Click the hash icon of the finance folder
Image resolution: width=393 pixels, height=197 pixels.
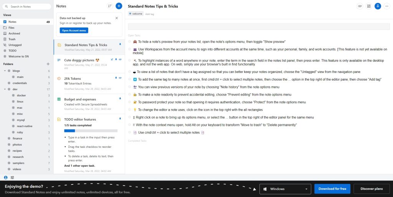(9, 138)
